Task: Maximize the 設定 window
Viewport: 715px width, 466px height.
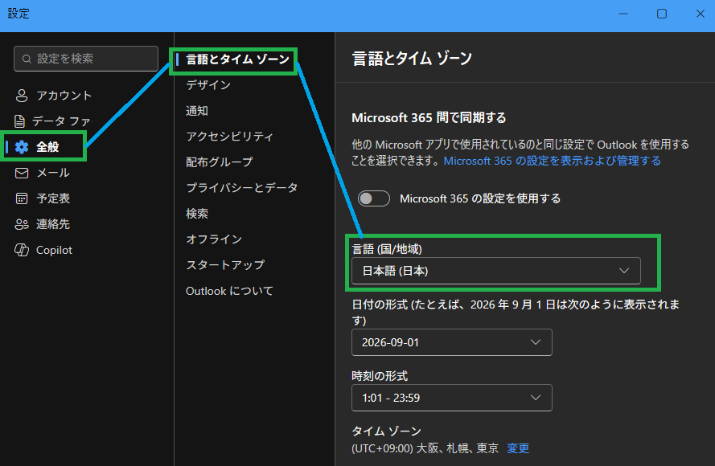Action: [x=662, y=14]
